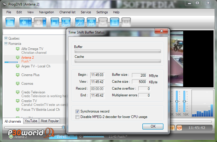Click the Record time field
This screenshot has width=217, height=142.
point(97,89)
